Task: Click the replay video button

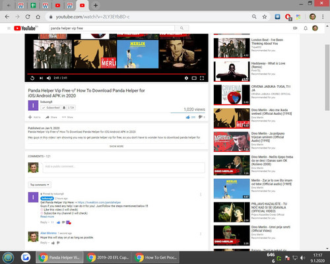Action: point(32,78)
